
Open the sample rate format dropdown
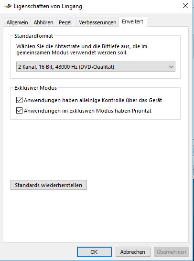(96, 67)
